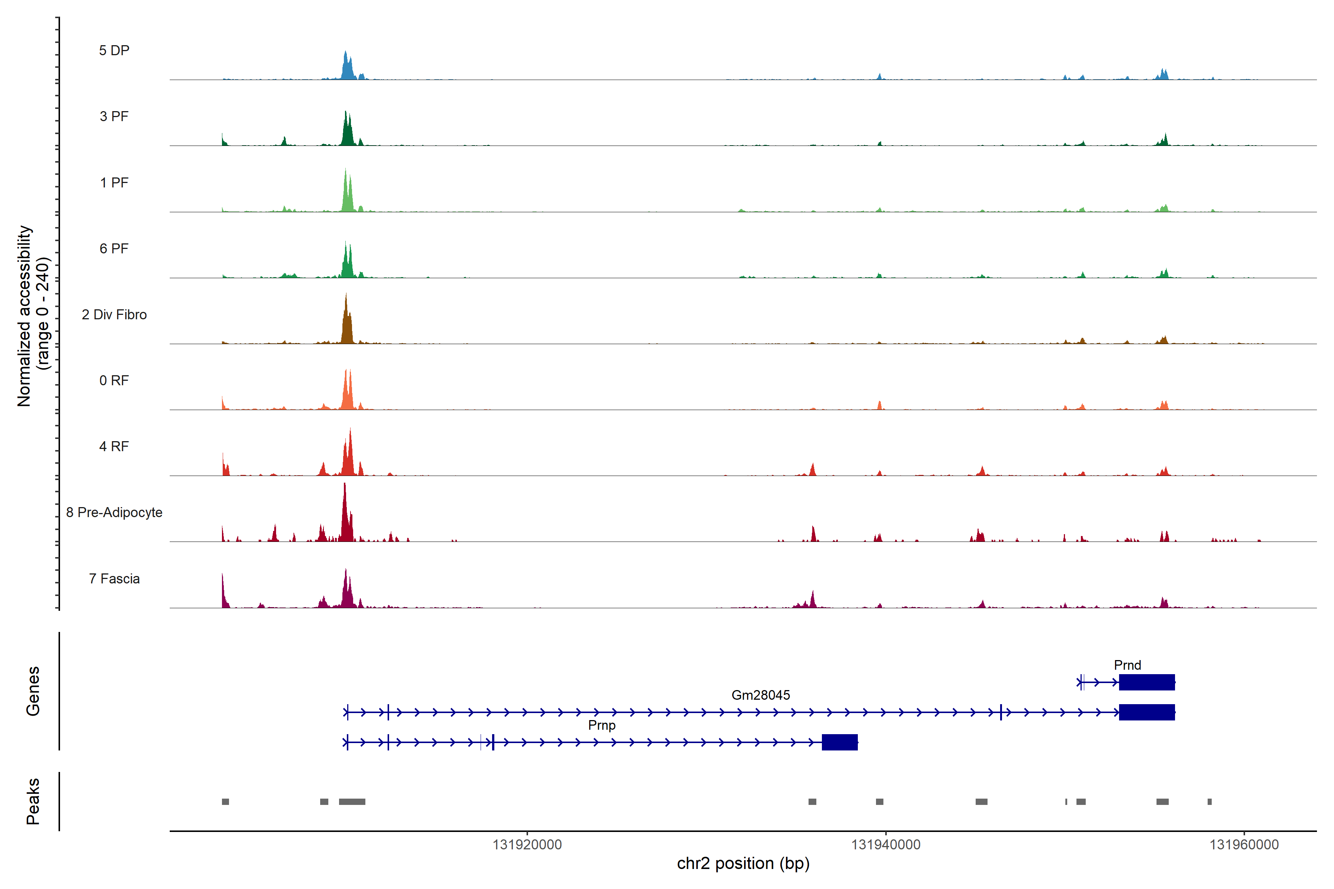Click the leftmost gray peak marker
The width and height of the screenshot is (1334, 889).
pyautogui.click(x=225, y=802)
